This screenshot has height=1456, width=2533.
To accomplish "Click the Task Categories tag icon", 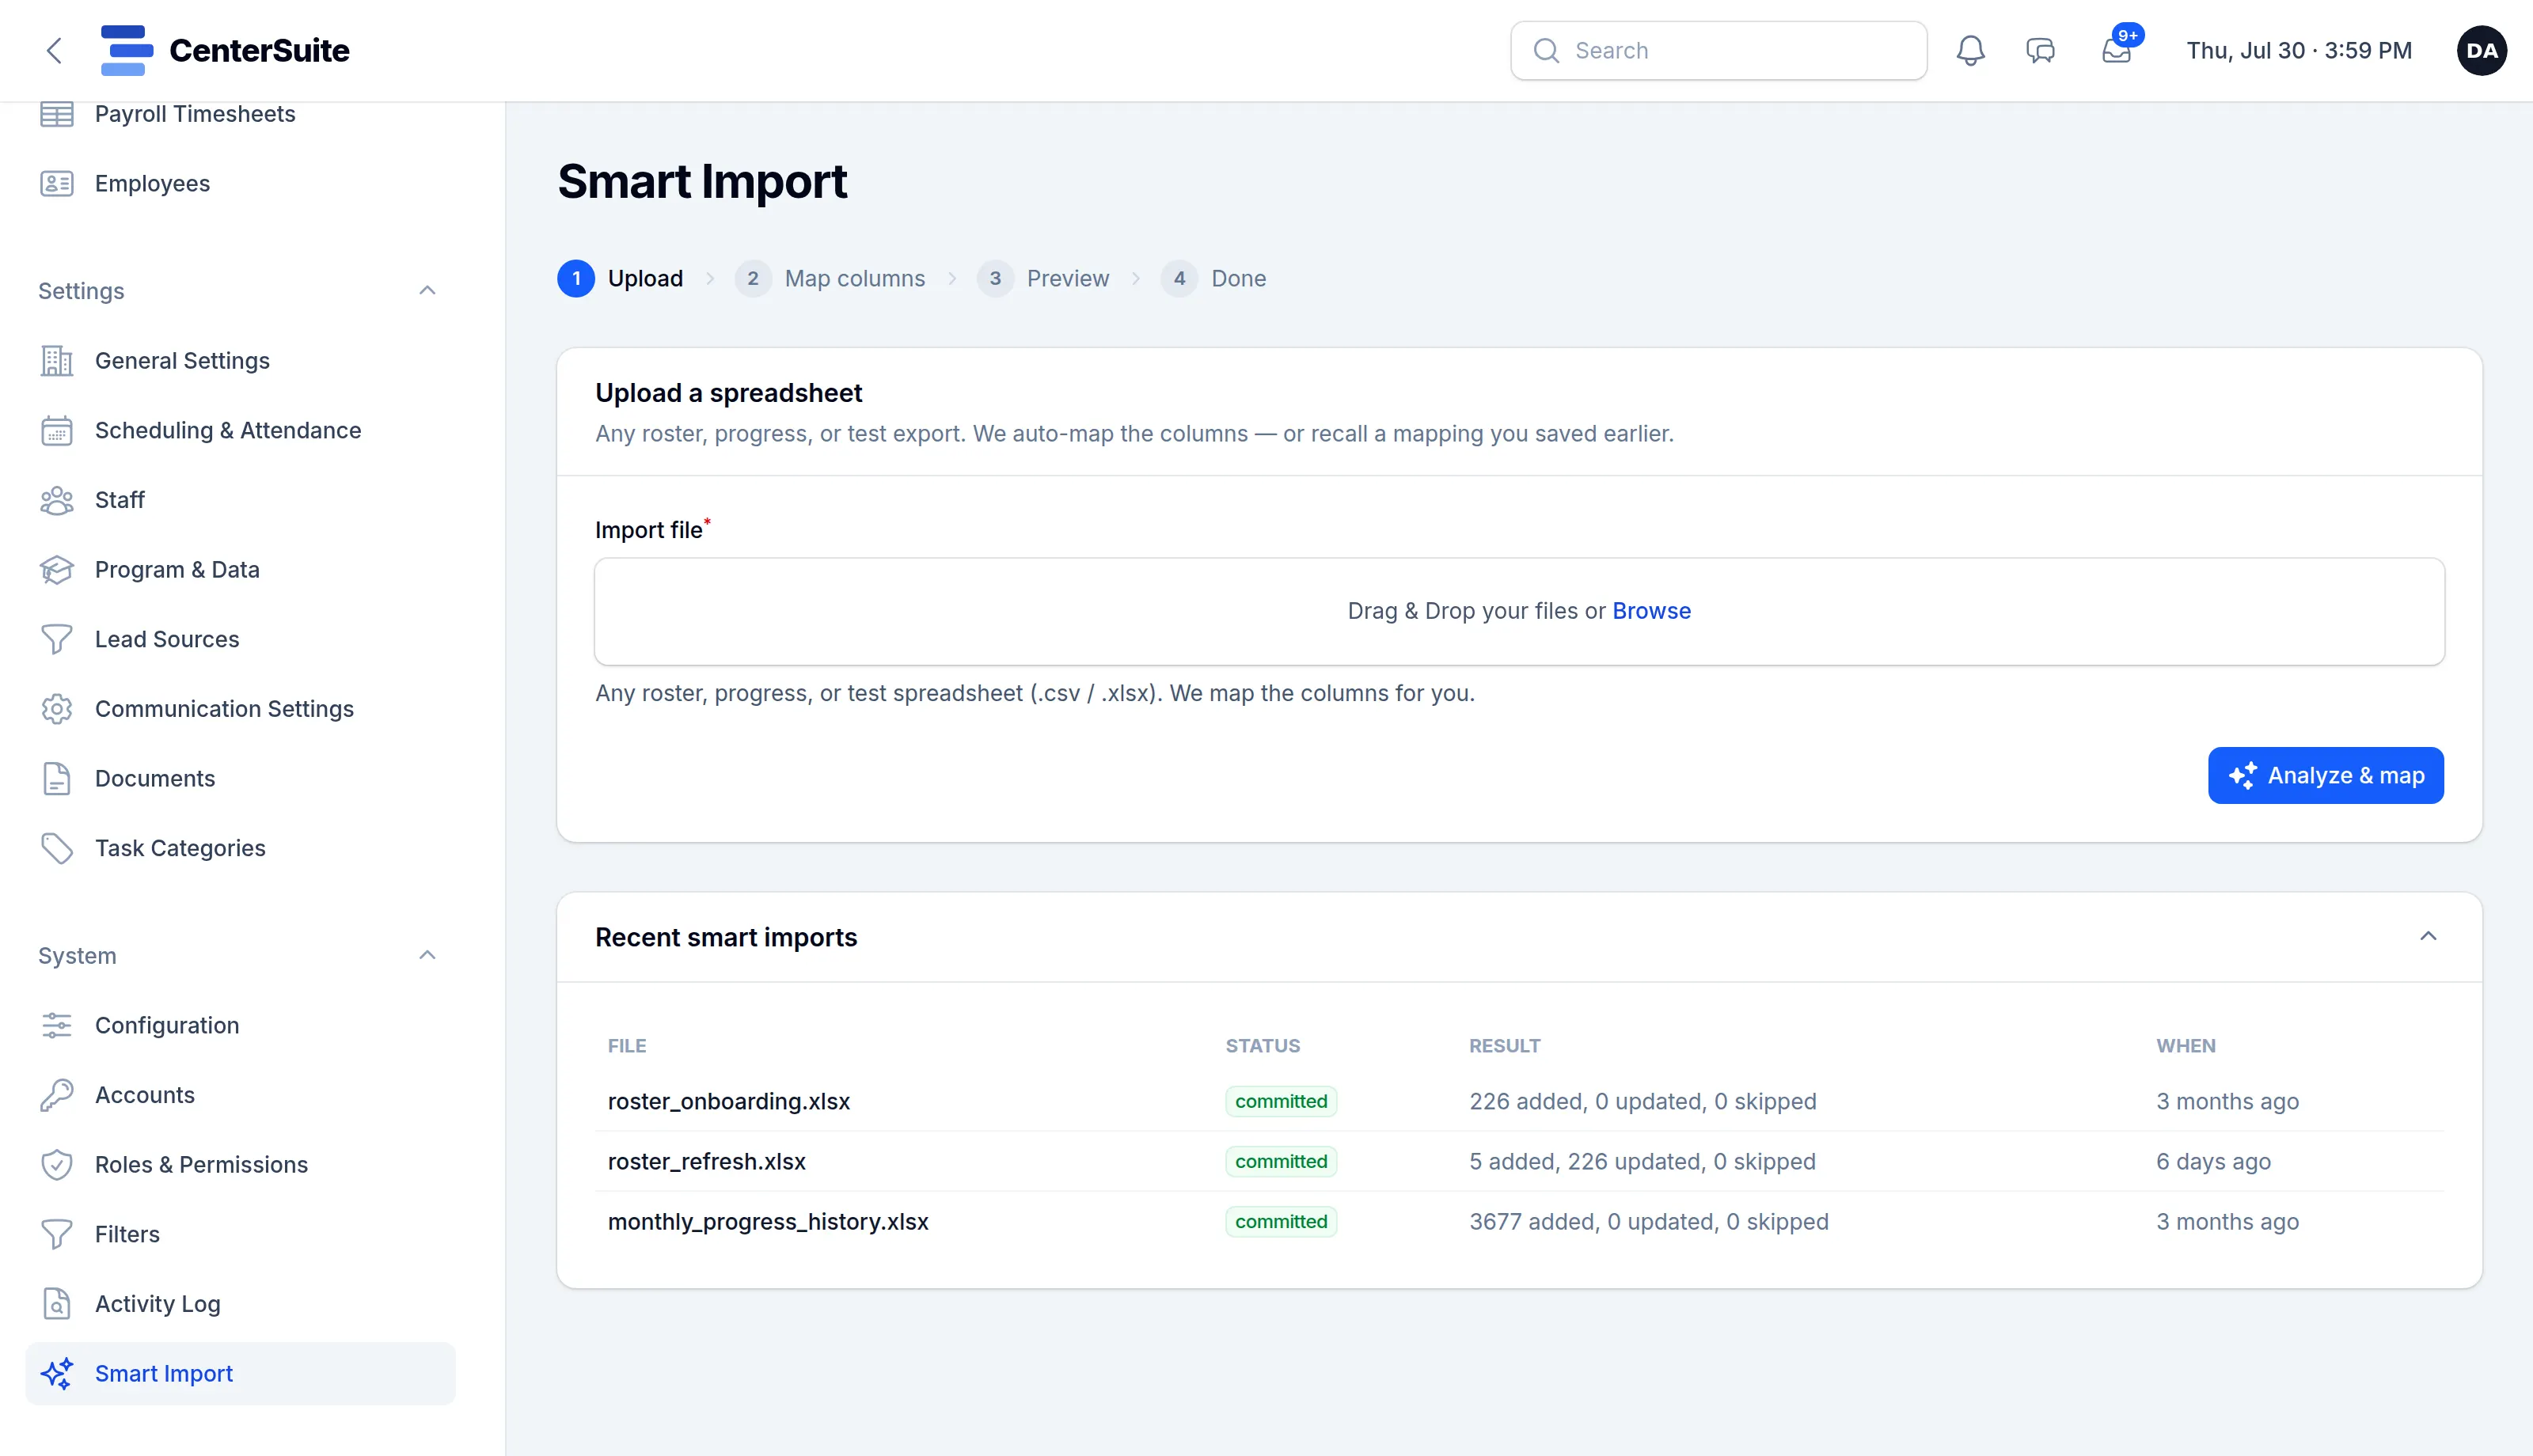I will coord(57,848).
